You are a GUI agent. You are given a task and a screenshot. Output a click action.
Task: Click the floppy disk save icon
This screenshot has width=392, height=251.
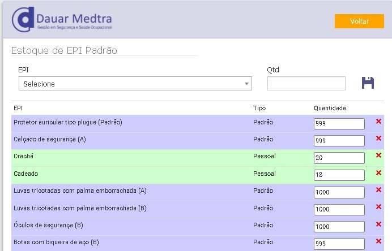(x=368, y=83)
